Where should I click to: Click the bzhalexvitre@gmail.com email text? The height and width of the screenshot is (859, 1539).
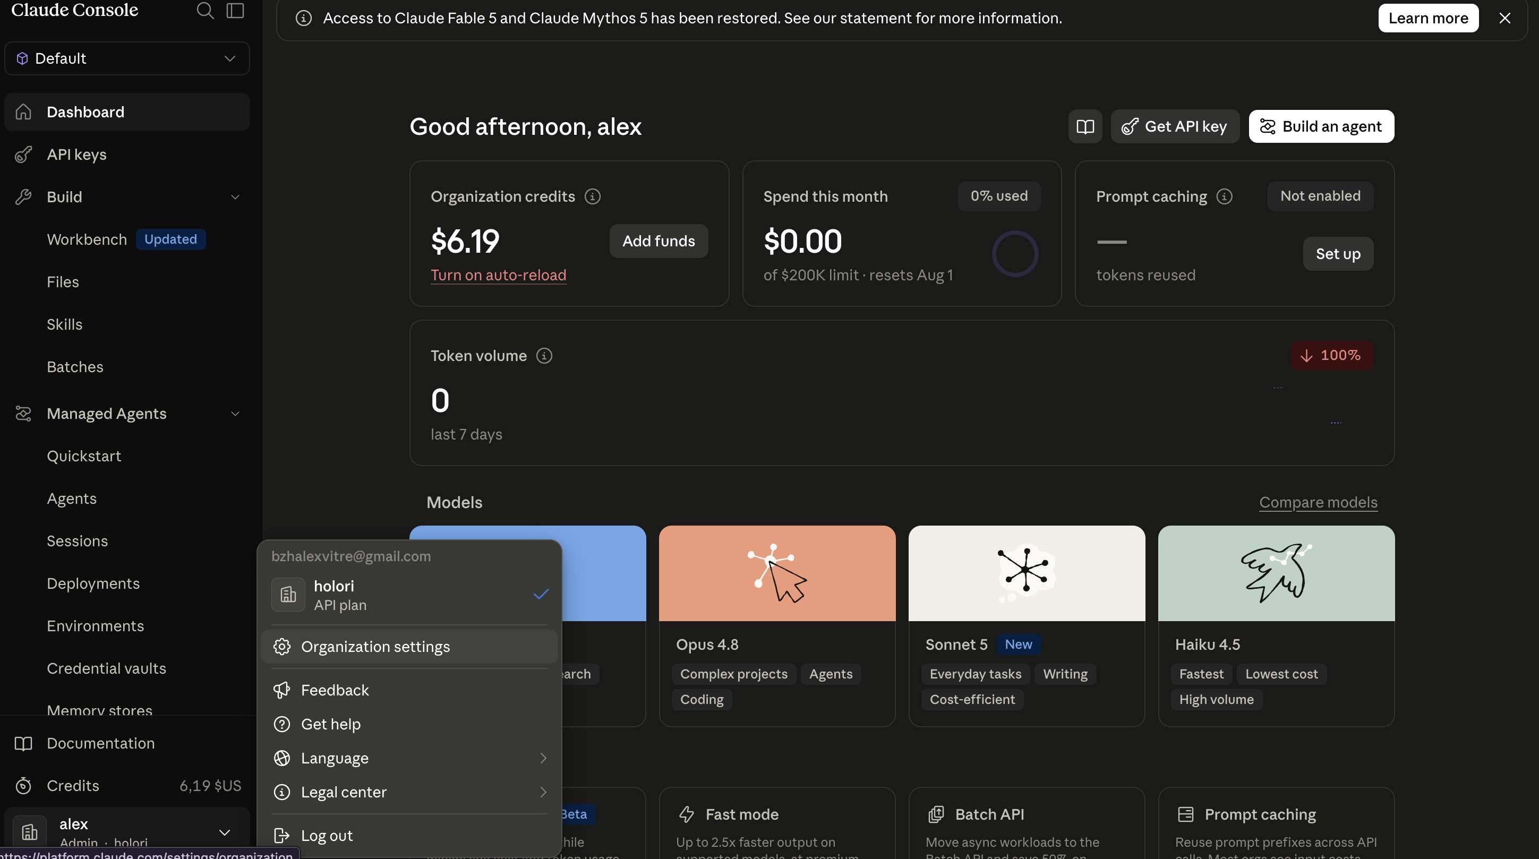point(350,556)
